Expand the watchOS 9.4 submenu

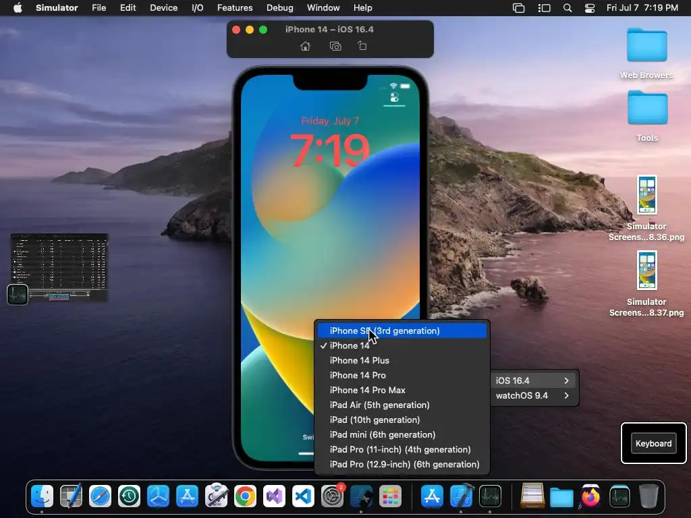tap(533, 395)
